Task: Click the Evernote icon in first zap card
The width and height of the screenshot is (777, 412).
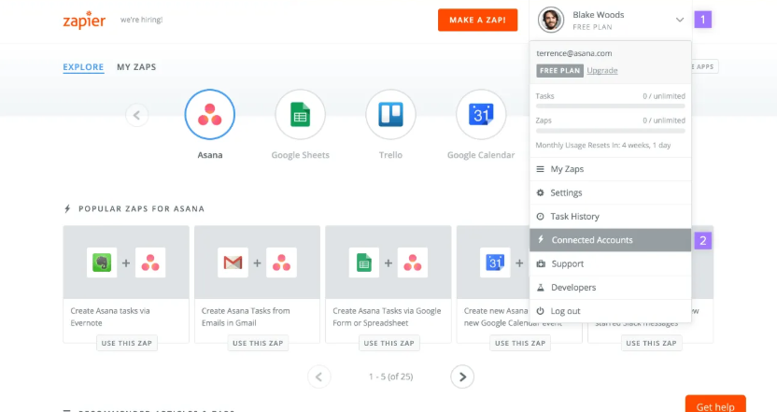Action: pyautogui.click(x=102, y=263)
